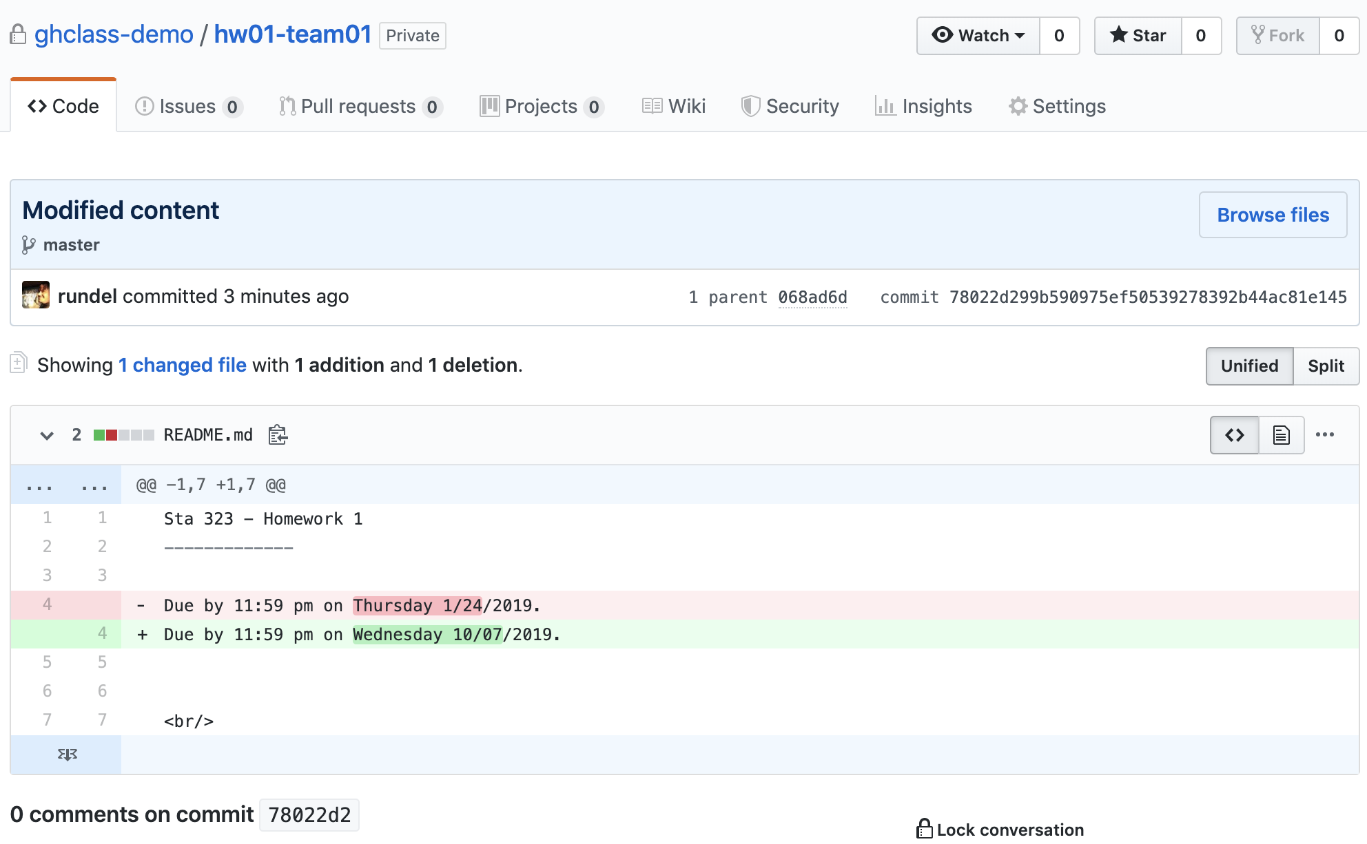This screenshot has height=844, width=1367.
Task: Collapse the README.md diff with chevron
Action: [47, 435]
